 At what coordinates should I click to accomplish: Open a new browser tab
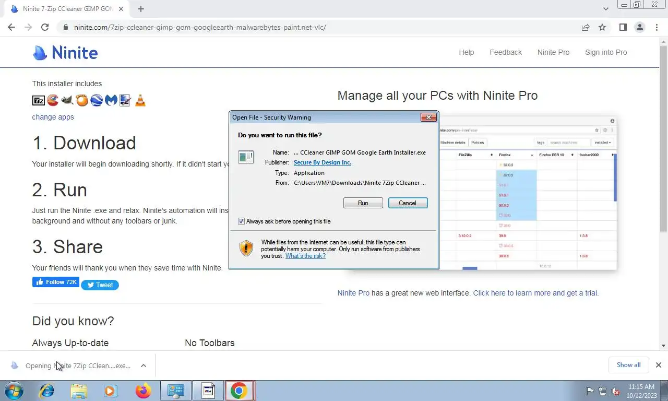(141, 9)
